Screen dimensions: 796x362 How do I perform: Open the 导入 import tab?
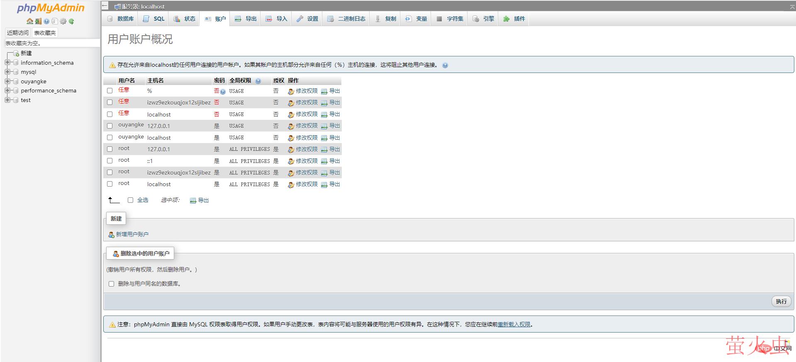coord(277,19)
